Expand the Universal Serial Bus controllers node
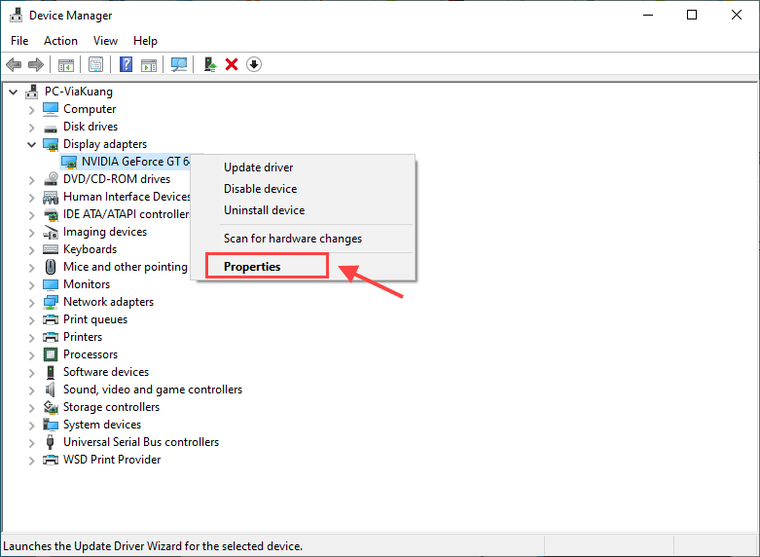Screen dimensions: 760x557 coord(31,442)
